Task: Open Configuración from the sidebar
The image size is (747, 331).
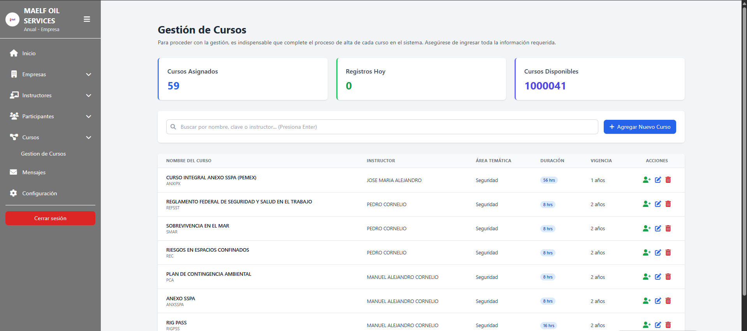Action: click(x=39, y=193)
